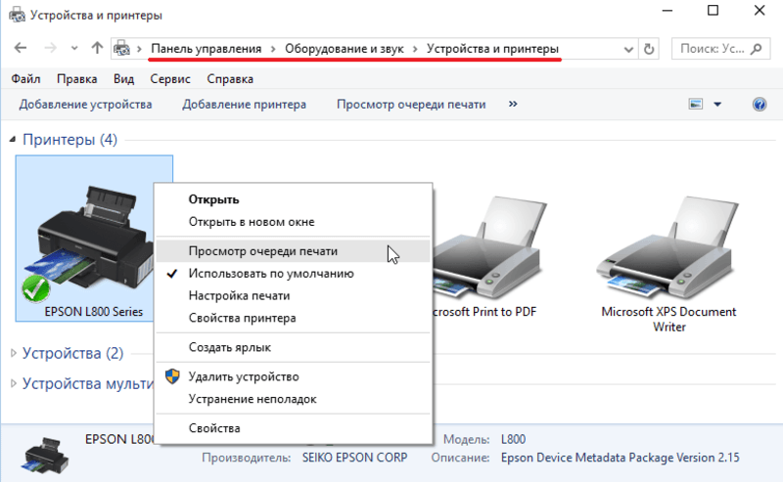
Task: Refresh the devices list
Action: (x=649, y=49)
